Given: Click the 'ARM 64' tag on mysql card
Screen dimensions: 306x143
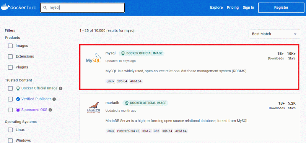Looking at the screenshot, I should [136, 81].
